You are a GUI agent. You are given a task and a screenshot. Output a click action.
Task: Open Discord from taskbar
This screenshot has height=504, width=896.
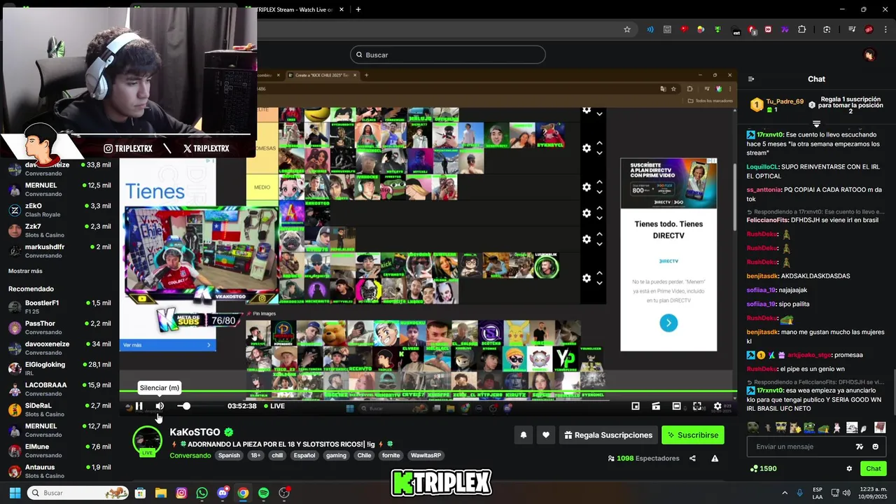[223, 493]
